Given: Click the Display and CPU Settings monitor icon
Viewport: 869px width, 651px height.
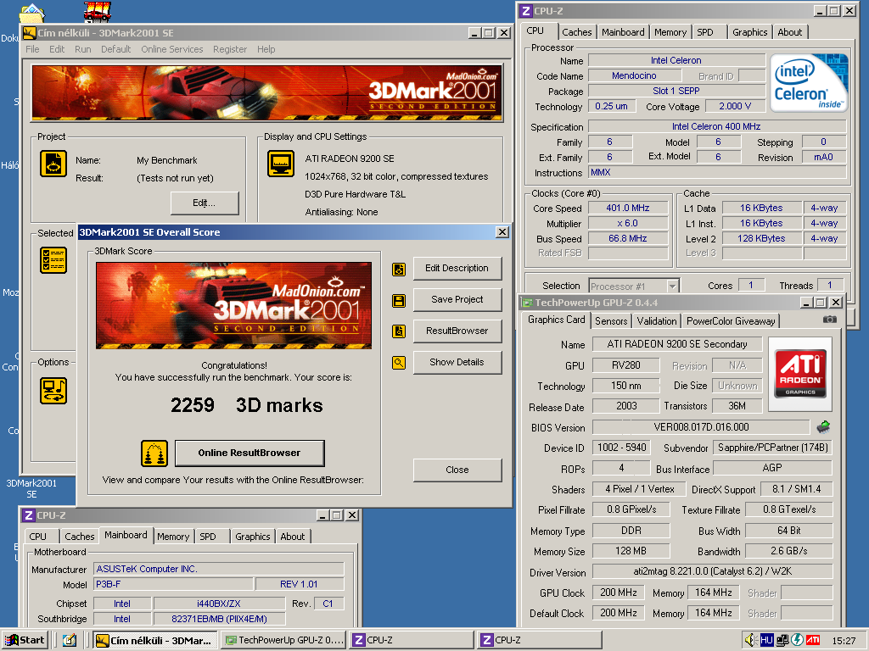Looking at the screenshot, I should (x=281, y=164).
